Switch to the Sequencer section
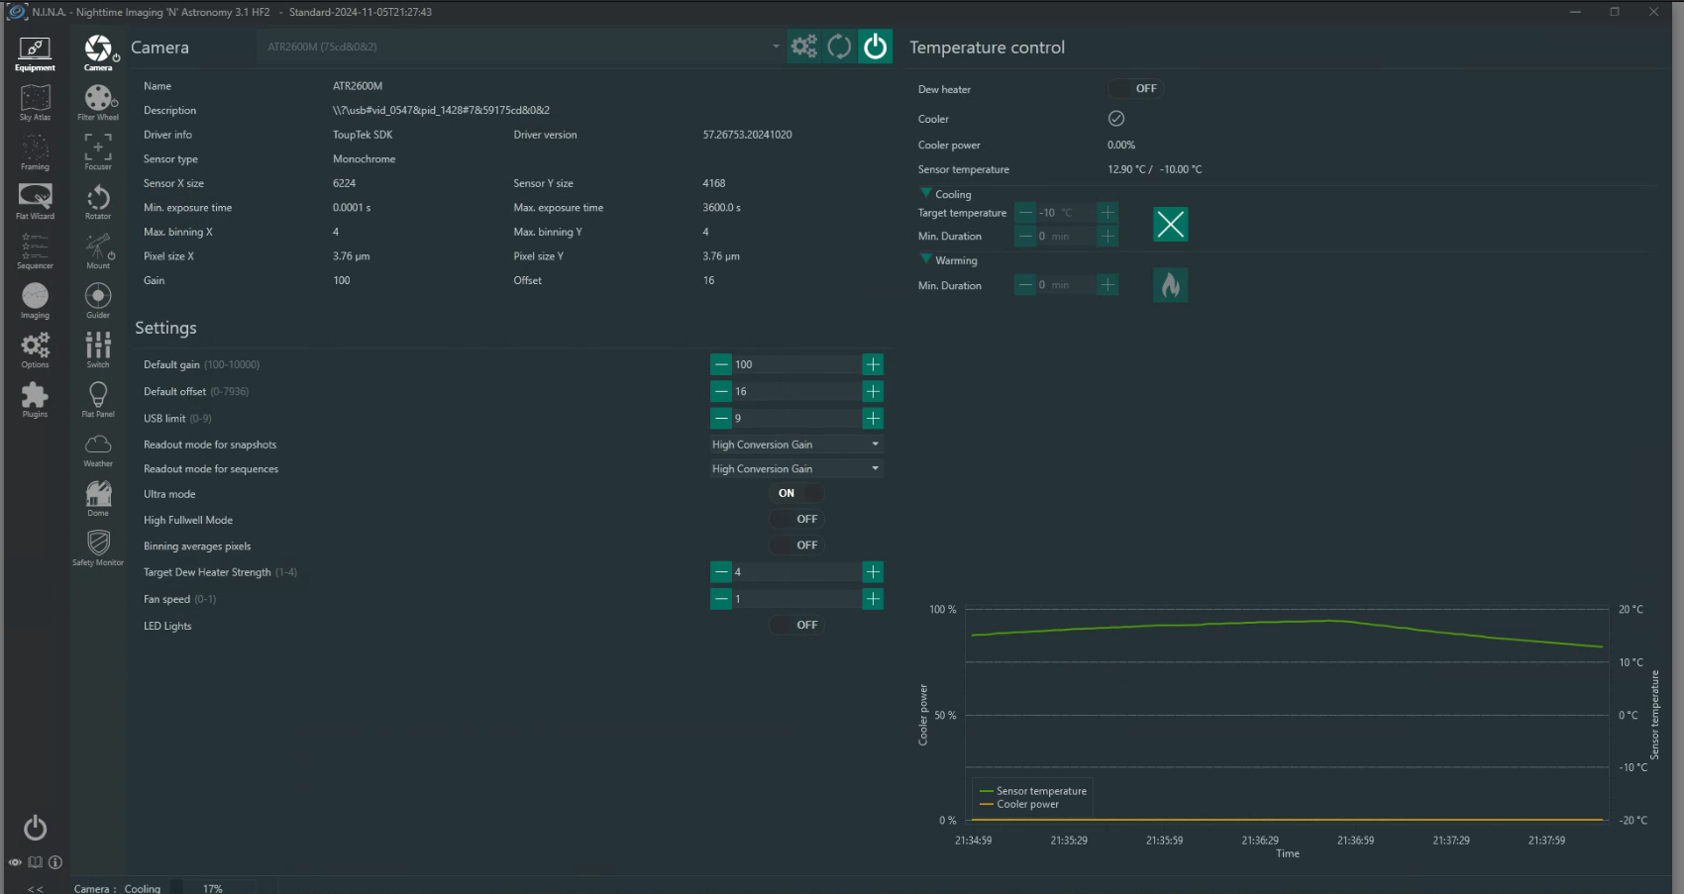The image size is (1684, 894). coord(35,251)
